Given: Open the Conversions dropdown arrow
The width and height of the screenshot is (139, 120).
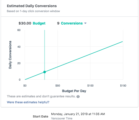Looking at the screenshot, I should tap(85, 23).
